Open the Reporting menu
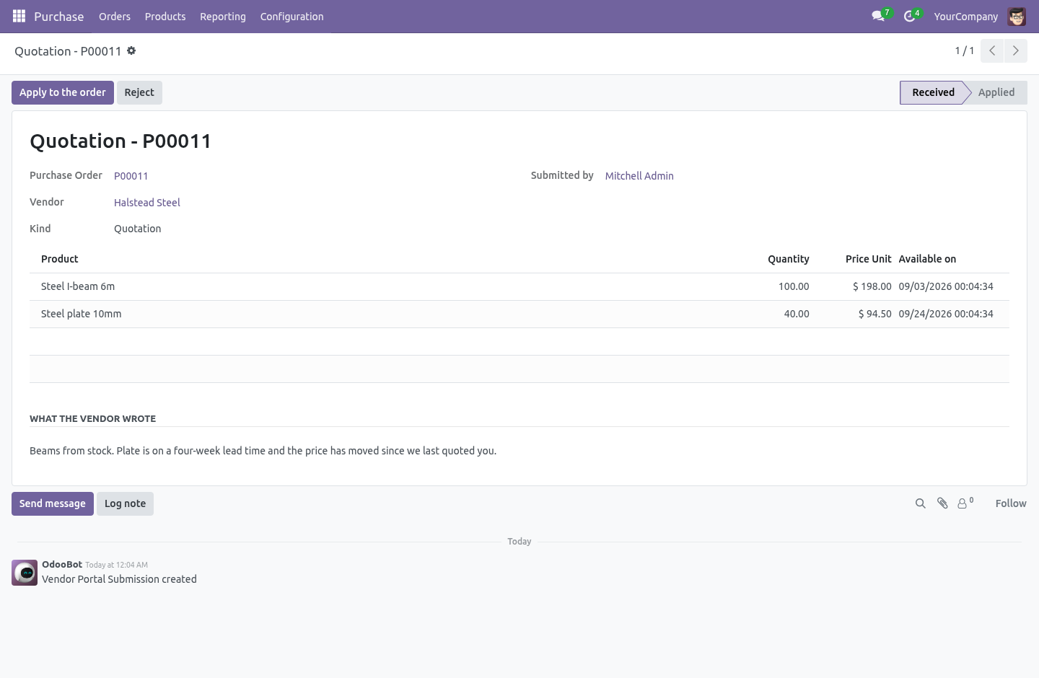 (x=223, y=17)
